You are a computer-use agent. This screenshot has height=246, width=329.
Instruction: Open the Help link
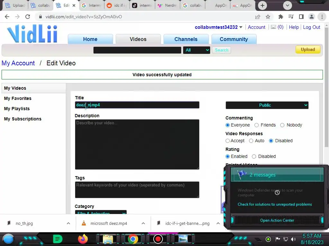tap(294, 27)
